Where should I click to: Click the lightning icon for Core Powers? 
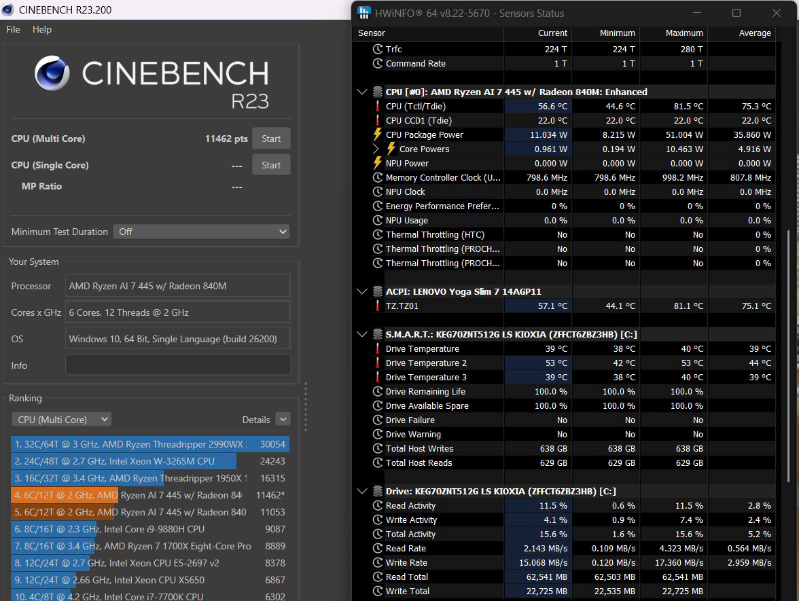pos(391,149)
